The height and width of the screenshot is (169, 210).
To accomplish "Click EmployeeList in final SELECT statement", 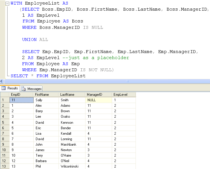I will [x=68, y=76].
